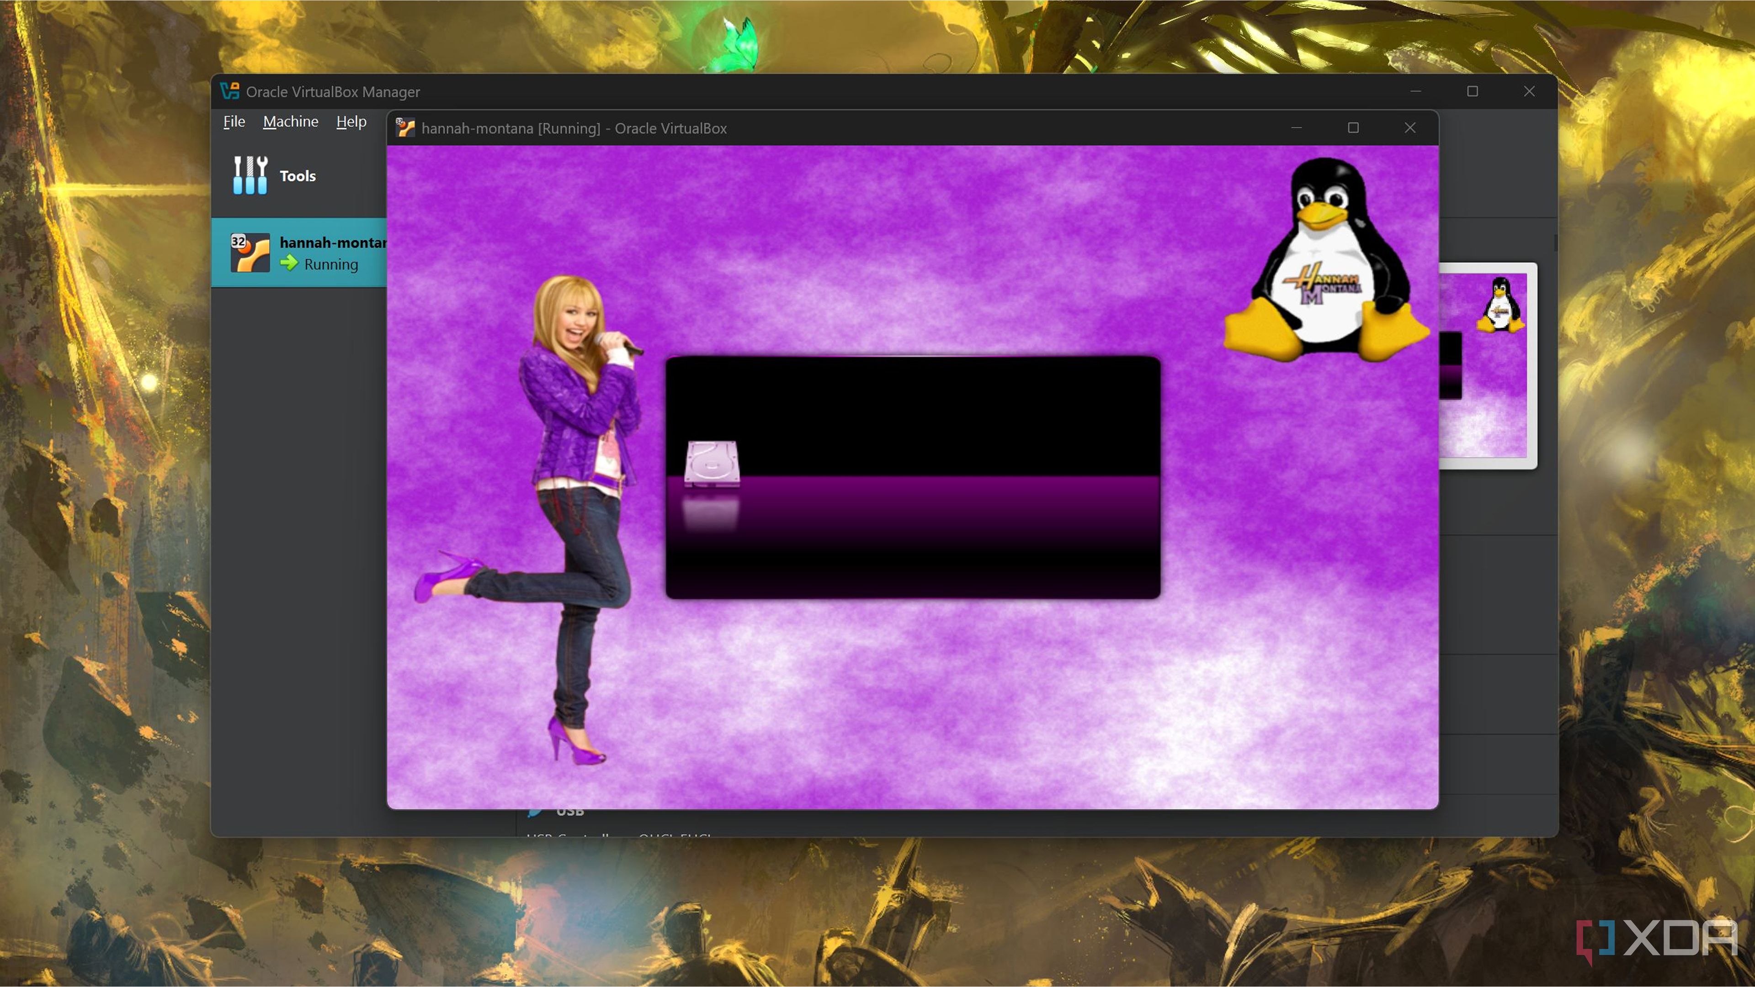Screen dimensions: 1755x987
Task: Minimize the Oracle VirtualBox Manager window
Action: click(1416, 91)
